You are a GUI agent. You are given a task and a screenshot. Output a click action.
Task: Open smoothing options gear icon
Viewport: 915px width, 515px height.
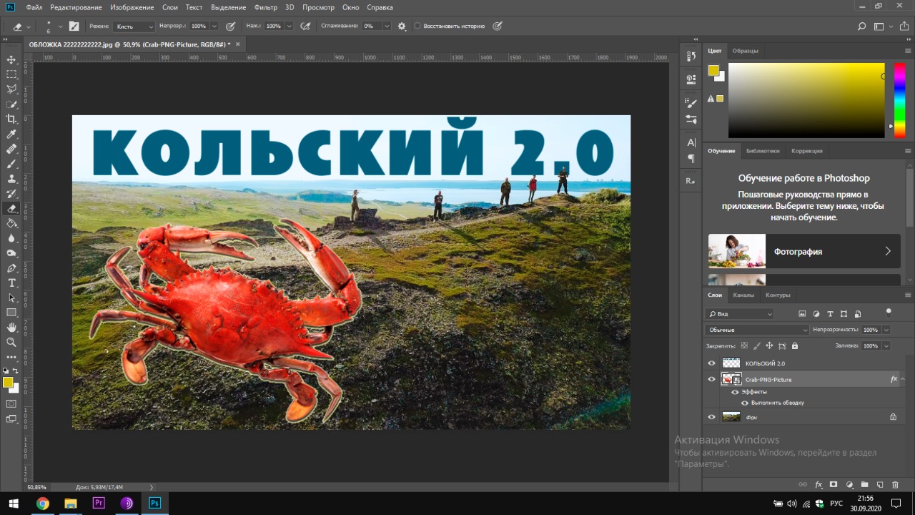pyautogui.click(x=402, y=26)
